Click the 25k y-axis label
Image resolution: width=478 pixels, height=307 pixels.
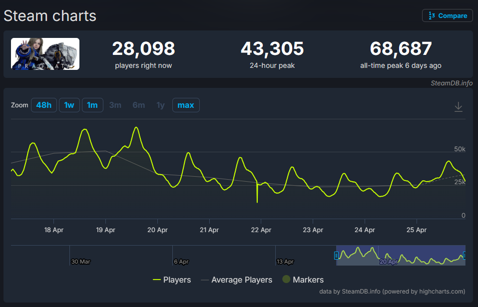pos(460,182)
